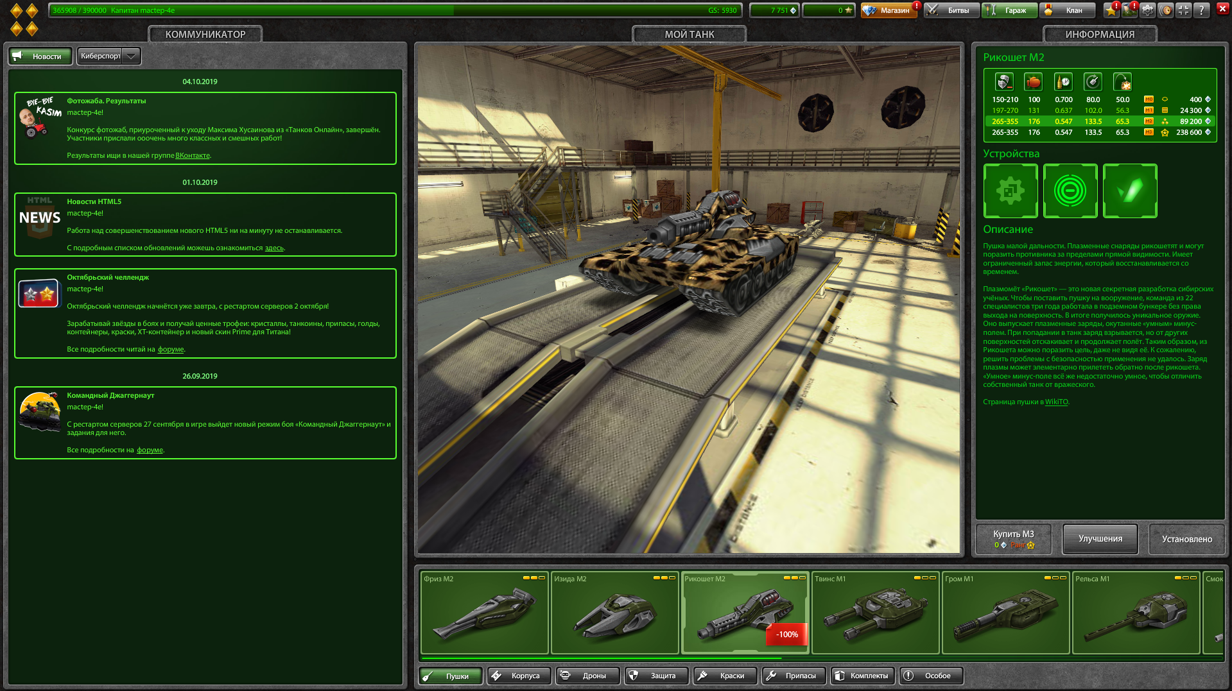Switch to the Защита protection category

(x=656, y=676)
